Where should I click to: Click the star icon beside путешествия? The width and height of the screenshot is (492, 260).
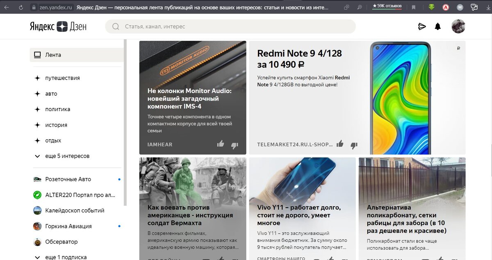[37, 78]
